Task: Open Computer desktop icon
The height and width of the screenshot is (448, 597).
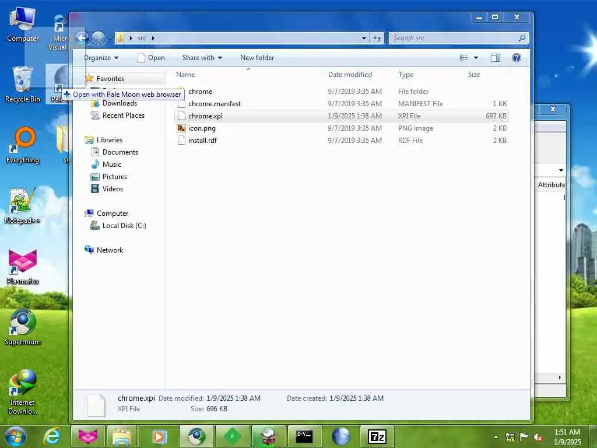Action: 23,24
